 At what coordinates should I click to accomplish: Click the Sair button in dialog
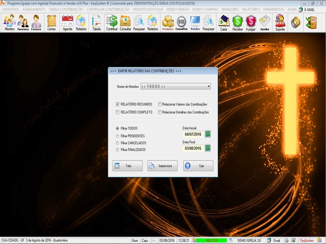pos(198,166)
